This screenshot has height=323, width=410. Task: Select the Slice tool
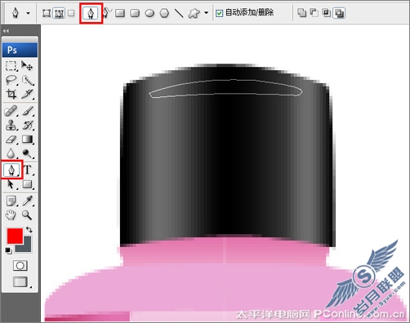pyautogui.click(x=28, y=94)
